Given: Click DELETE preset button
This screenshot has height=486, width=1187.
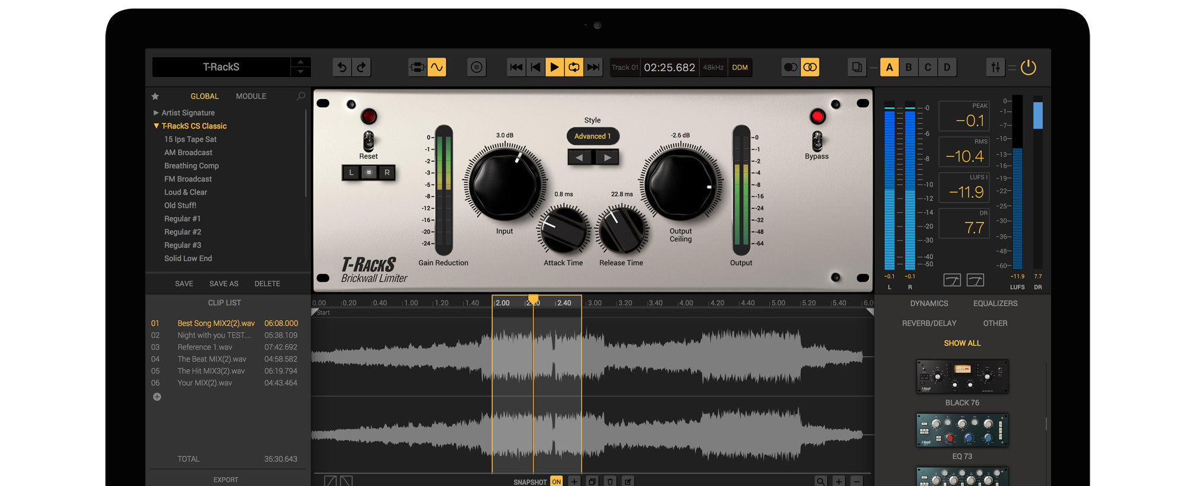Looking at the screenshot, I should [267, 284].
